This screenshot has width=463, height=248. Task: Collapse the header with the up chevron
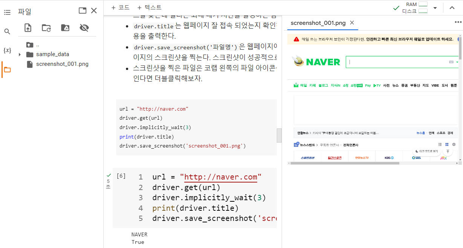[452, 8]
